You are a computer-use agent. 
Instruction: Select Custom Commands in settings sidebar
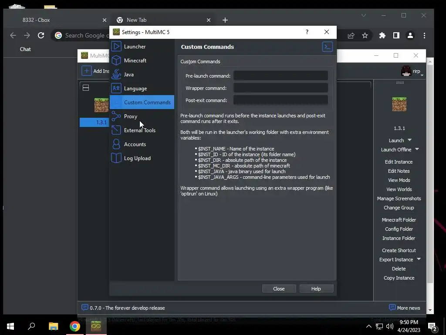[142, 102]
